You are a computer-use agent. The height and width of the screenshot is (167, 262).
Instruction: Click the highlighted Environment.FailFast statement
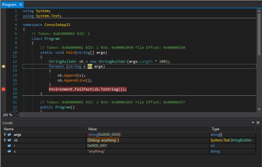tap(88, 89)
